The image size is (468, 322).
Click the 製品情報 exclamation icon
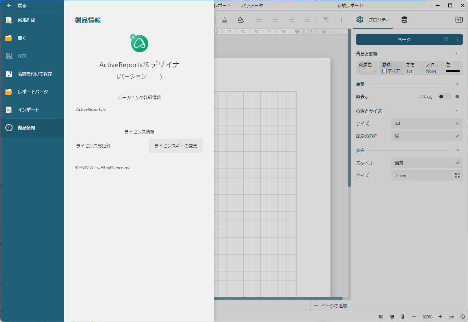pos(9,128)
